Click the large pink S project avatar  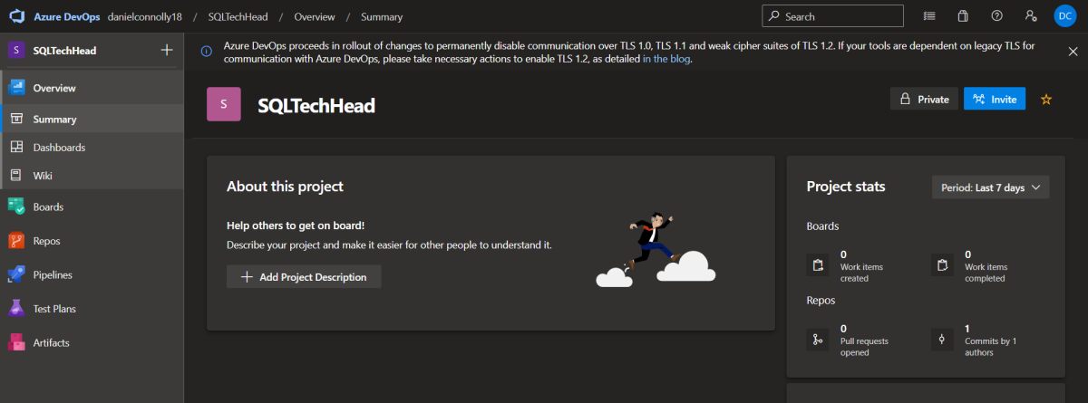(224, 104)
